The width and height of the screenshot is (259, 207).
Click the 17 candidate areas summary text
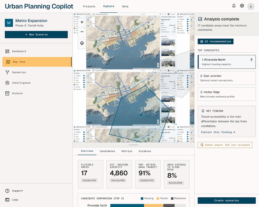point(222,28)
